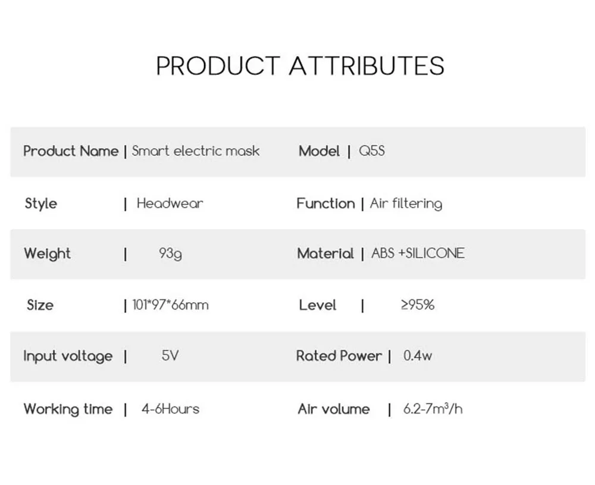
Task: Select the 101*97*66mm size value
Action: tap(170, 305)
